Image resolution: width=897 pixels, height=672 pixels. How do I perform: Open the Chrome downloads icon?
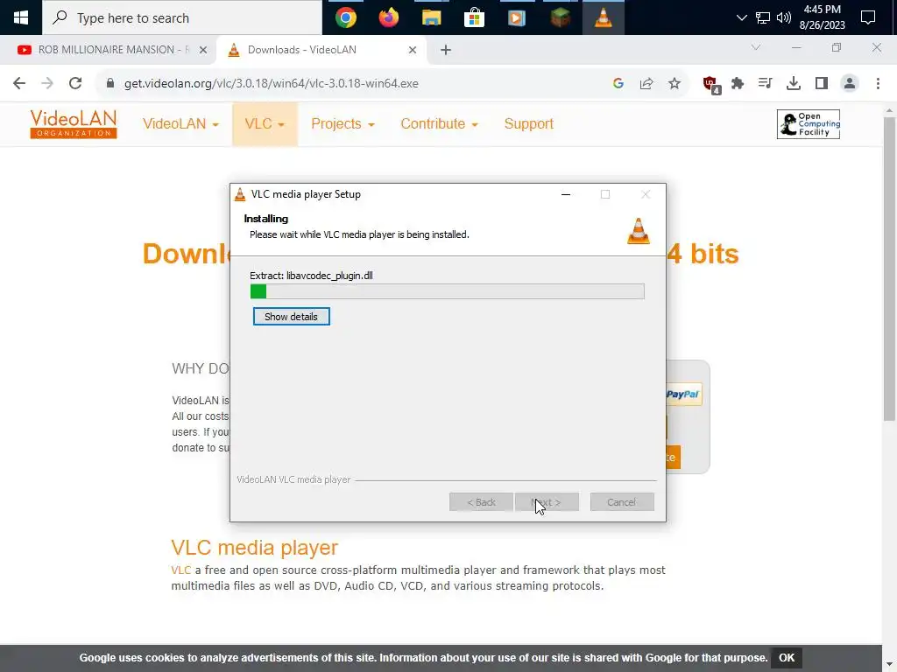(x=794, y=83)
